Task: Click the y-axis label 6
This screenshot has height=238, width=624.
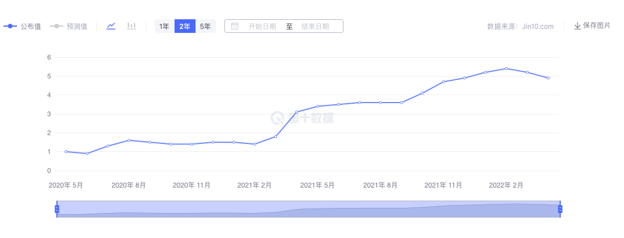Action: (x=49, y=57)
